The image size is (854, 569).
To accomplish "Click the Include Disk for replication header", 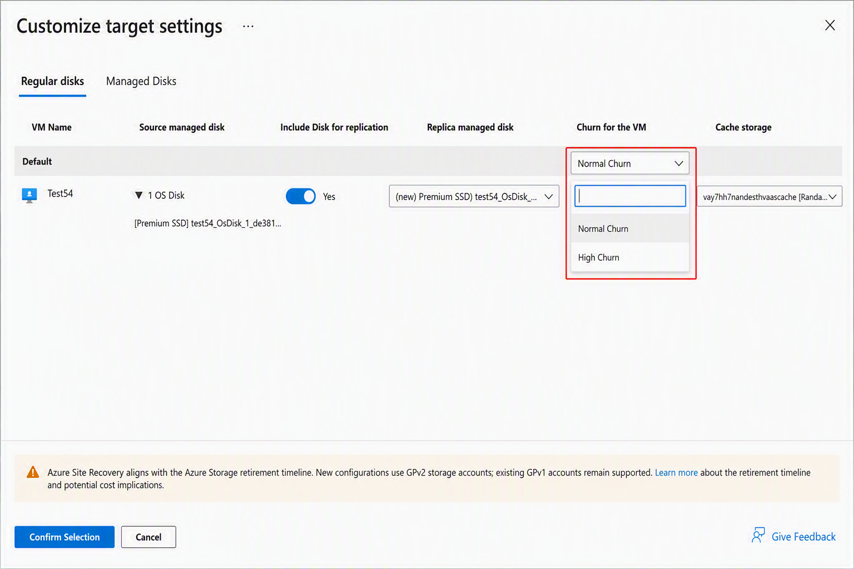I will pos(334,127).
